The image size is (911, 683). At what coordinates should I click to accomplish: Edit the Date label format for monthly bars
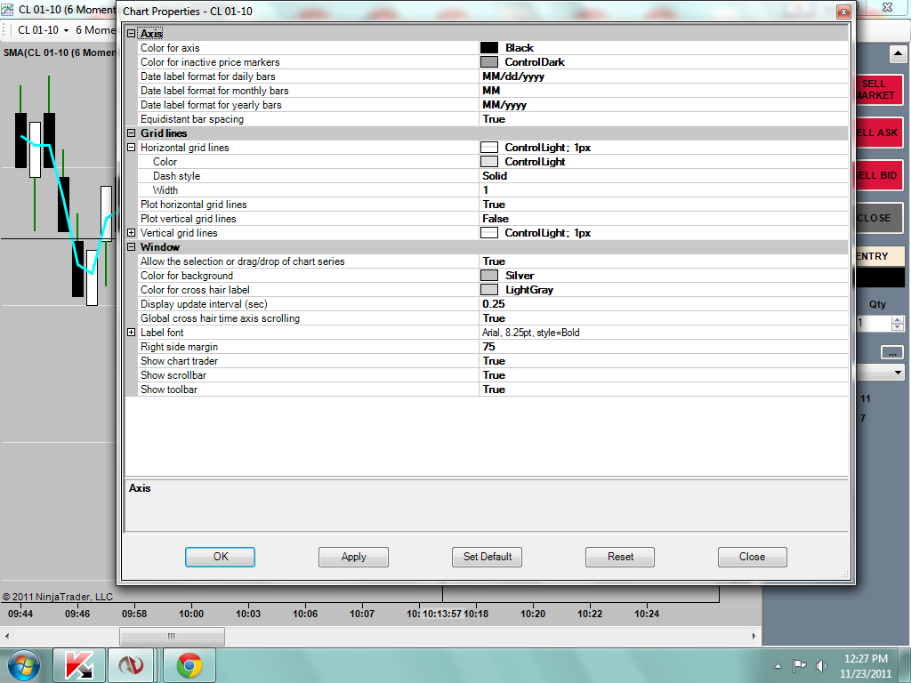tap(664, 91)
